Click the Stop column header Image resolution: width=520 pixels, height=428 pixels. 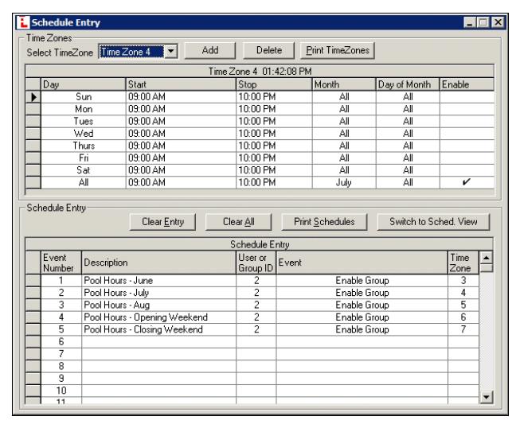pyautogui.click(x=274, y=84)
